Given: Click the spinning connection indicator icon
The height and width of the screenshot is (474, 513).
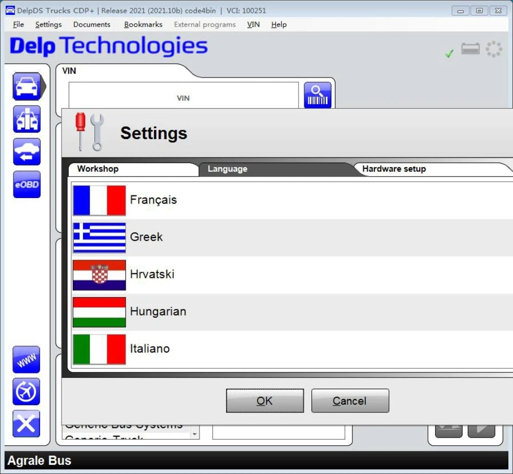Looking at the screenshot, I should tap(494, 49).
